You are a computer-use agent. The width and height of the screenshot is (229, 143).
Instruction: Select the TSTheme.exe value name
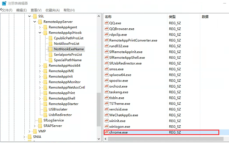coord(120,104)
